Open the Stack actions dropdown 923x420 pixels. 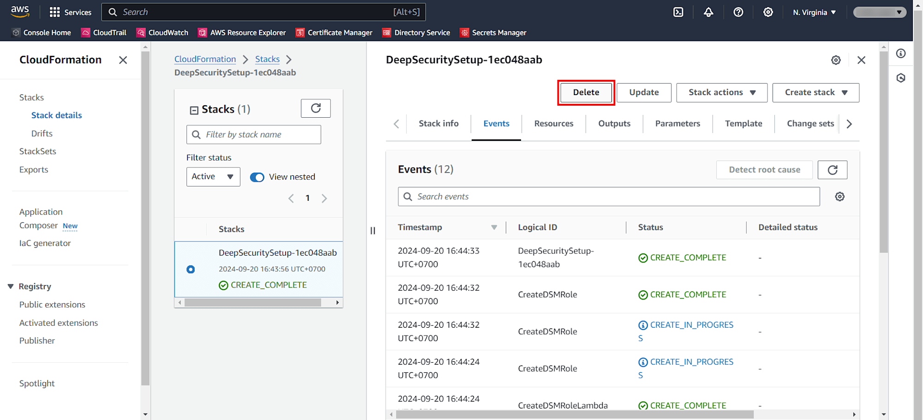[722, 93]
